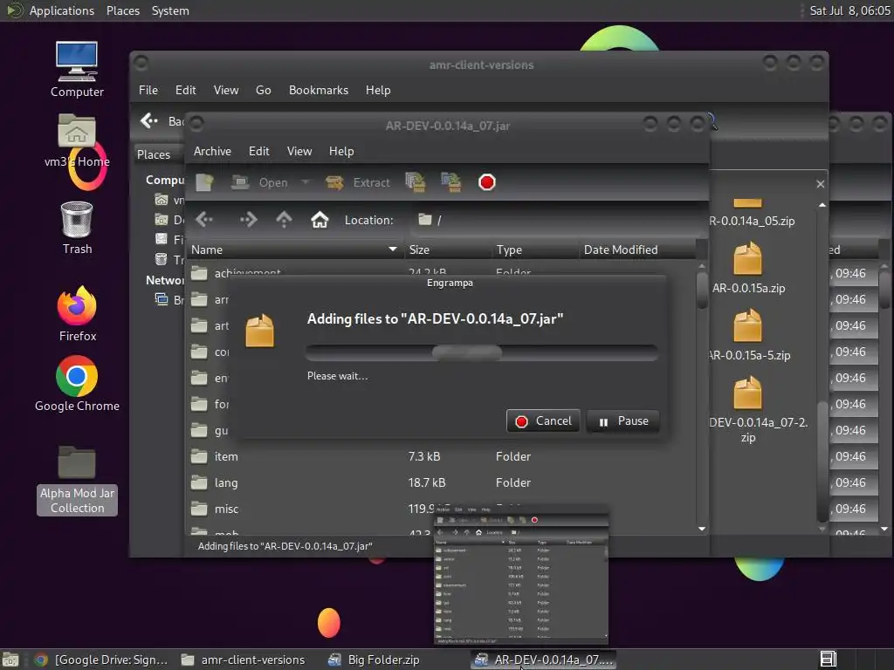Open the Computer desktop icon
894x670 pixels.
click(77, 69)
